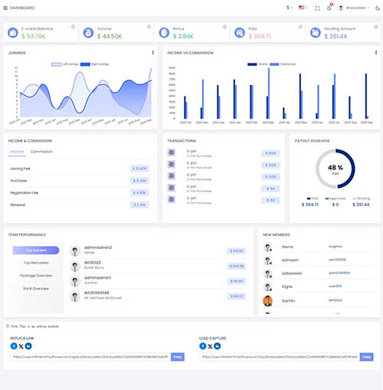Click the Paid card icon
383x390 pixels.
pyautogui.click(x=240, y=33)
